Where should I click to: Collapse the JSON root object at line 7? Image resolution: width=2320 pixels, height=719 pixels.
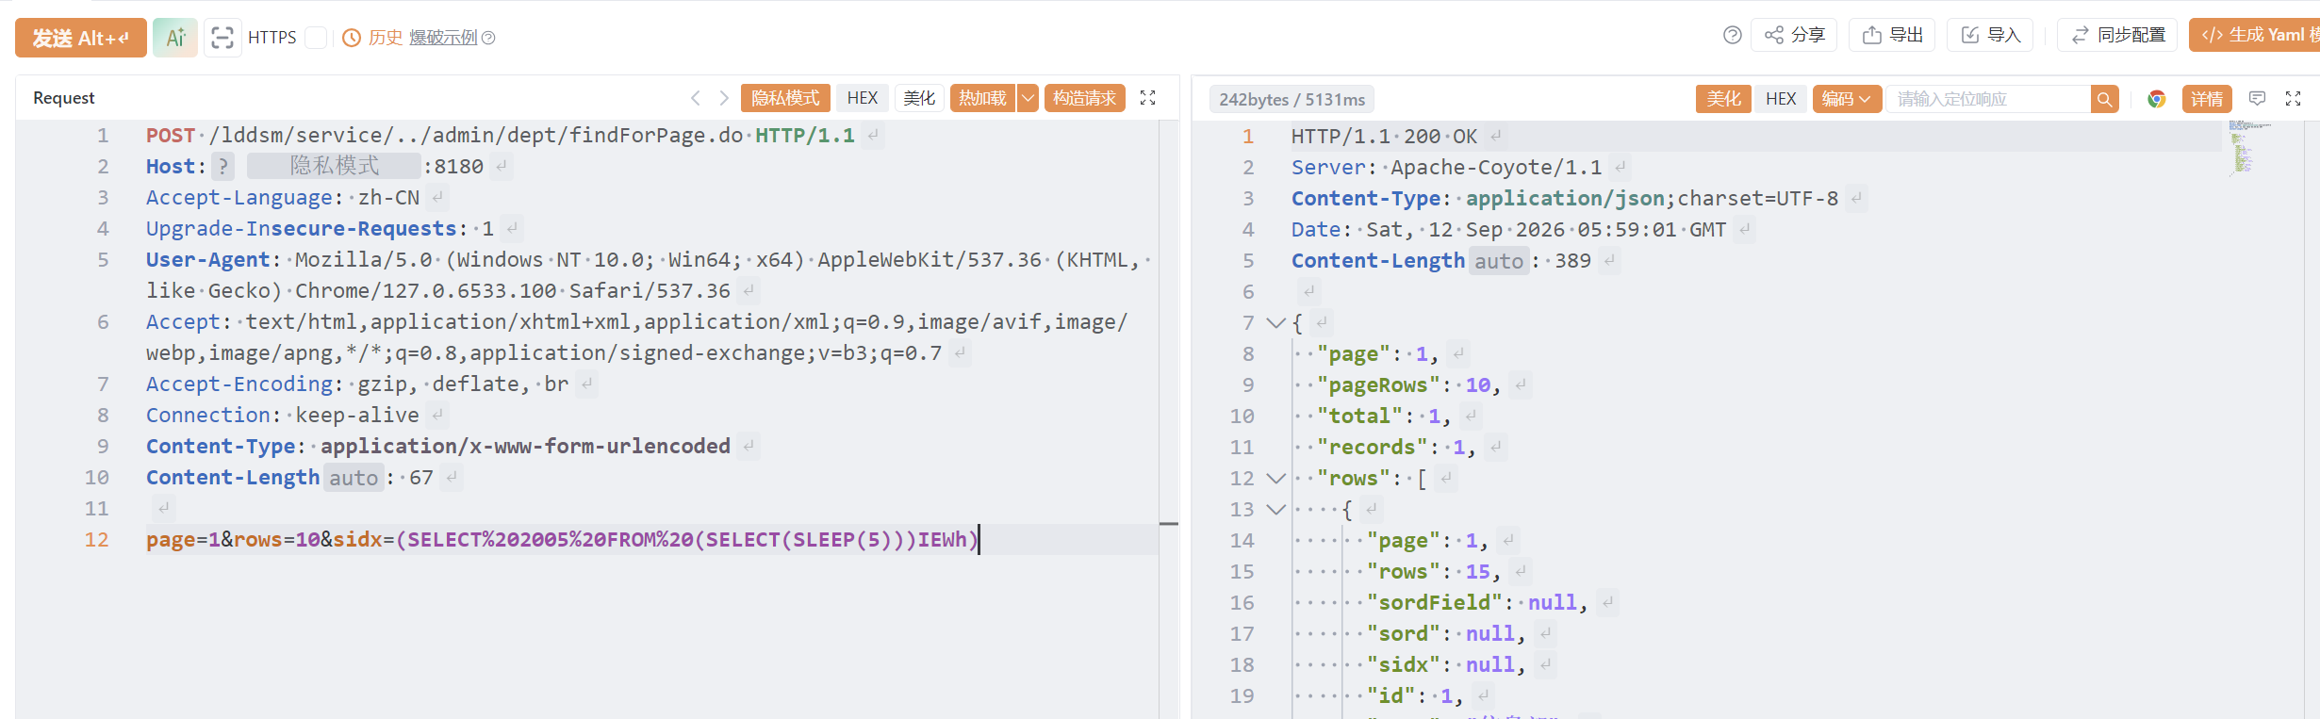[x=1276, y=323]
